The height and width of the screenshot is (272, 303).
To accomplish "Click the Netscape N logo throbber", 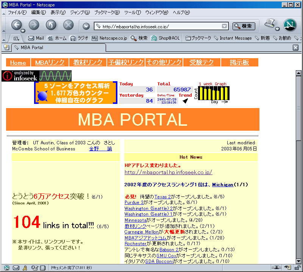I will [290, 25].
